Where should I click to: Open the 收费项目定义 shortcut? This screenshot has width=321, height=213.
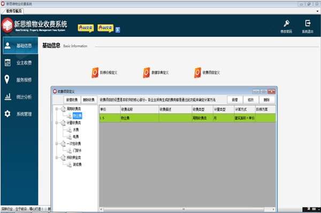coord(207,73)
